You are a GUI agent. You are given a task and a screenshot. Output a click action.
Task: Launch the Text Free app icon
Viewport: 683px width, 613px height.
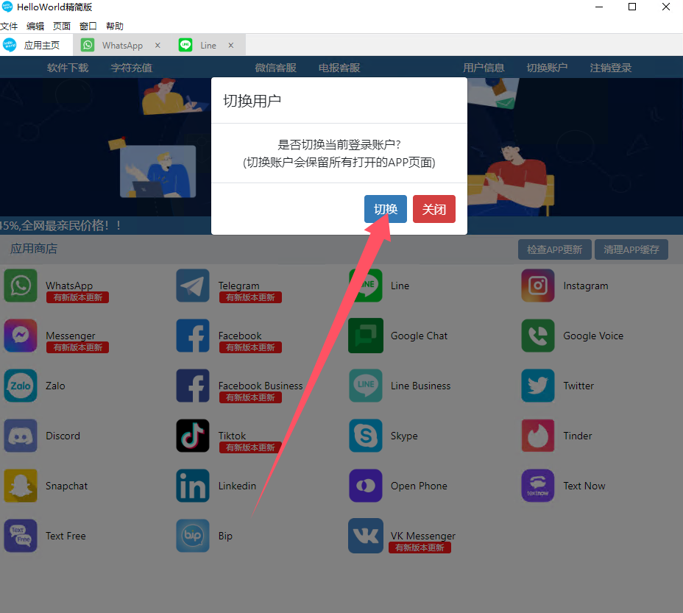[21, 536]
